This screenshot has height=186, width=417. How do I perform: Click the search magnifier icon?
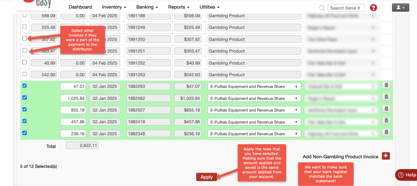pyautogui.click(x=322, y=8)
